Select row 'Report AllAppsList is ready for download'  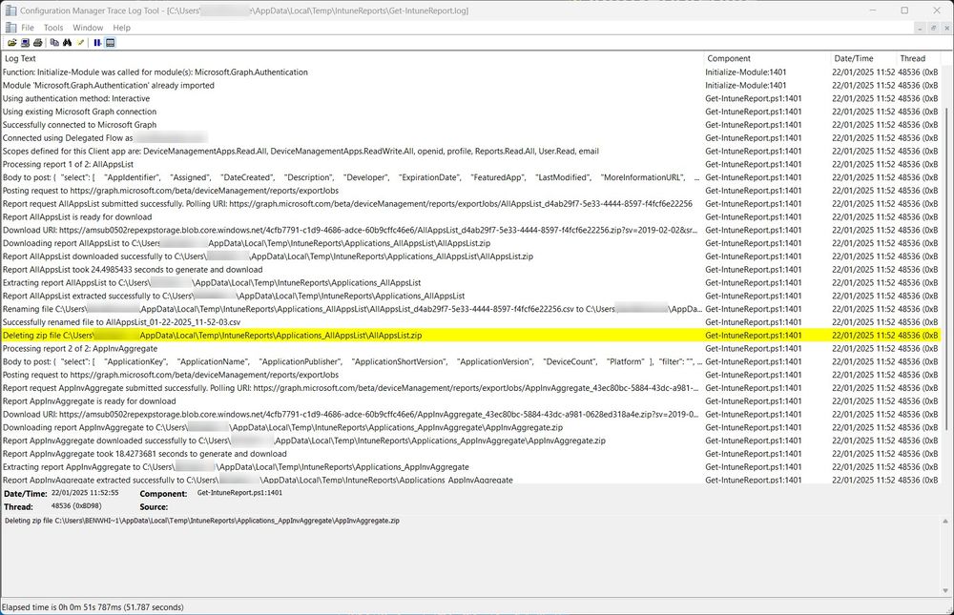pos(471,216)
